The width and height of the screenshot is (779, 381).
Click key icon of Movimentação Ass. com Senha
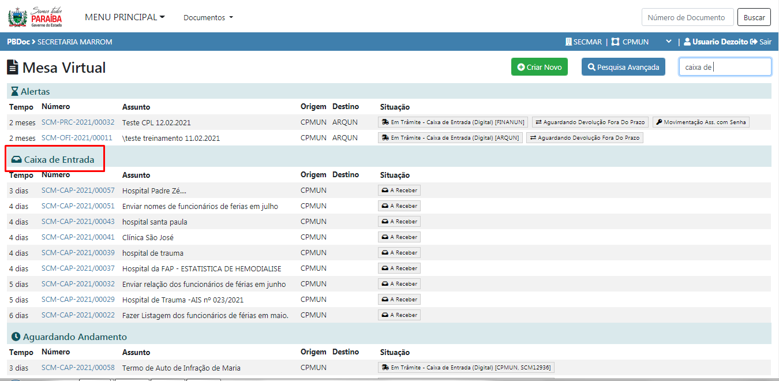click(x=659, y=122)
